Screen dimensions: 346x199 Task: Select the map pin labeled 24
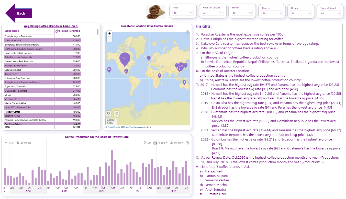126,71
